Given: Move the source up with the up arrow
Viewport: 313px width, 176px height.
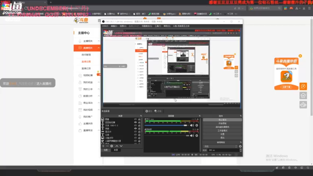Looking at the screenshot, I should (x=117, y=146).
